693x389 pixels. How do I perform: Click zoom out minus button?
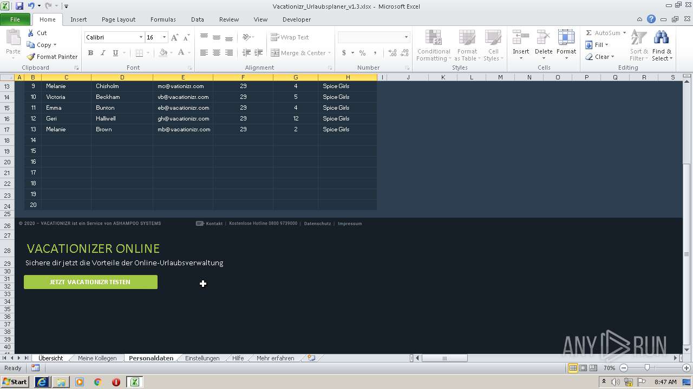(623, 368)
